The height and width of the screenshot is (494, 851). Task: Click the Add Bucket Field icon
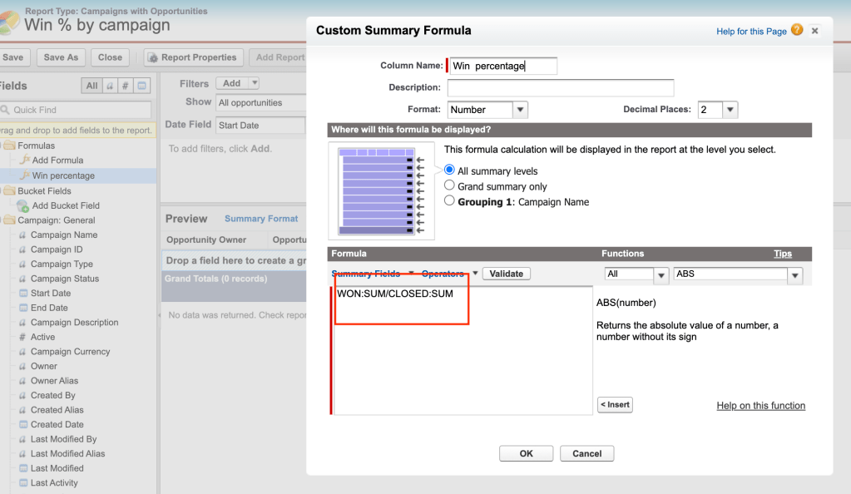pos(23,205)
